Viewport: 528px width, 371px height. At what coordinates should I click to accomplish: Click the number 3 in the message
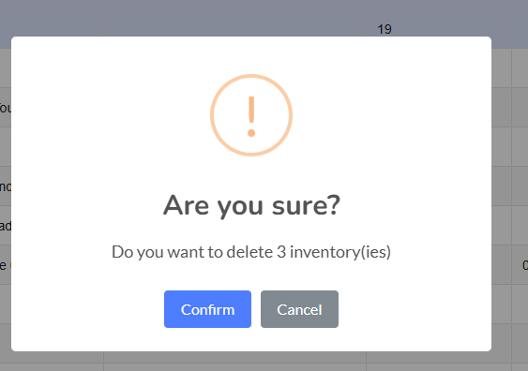click(x=281, y=252)
